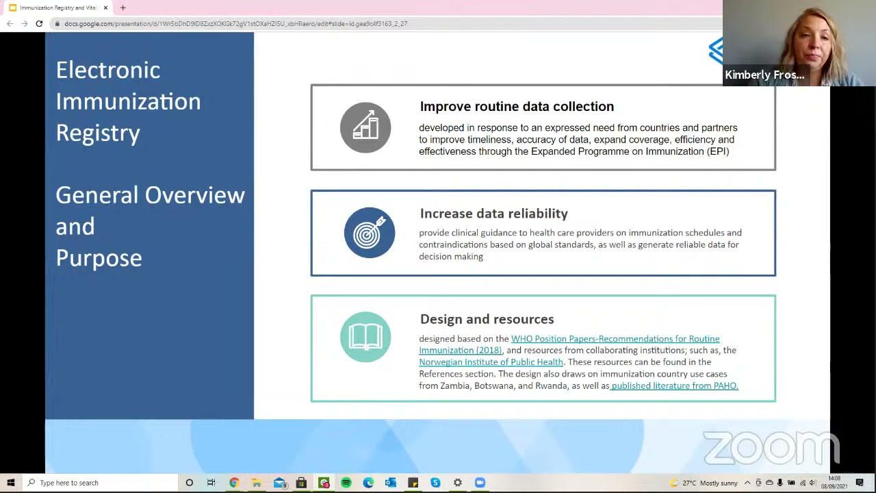Image resolution: width=876 pixels, height=493 pixels.
Task: Open Settings gear from the taskbar
Action: tap(458, 483)
